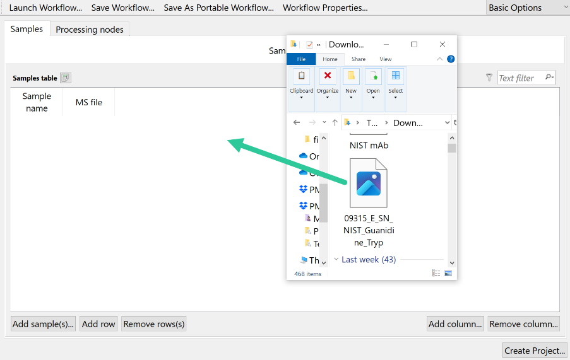Open the search magnifier dropdown in filter
This screenshot has height=360, width=570.
click(x=550, y=77)
